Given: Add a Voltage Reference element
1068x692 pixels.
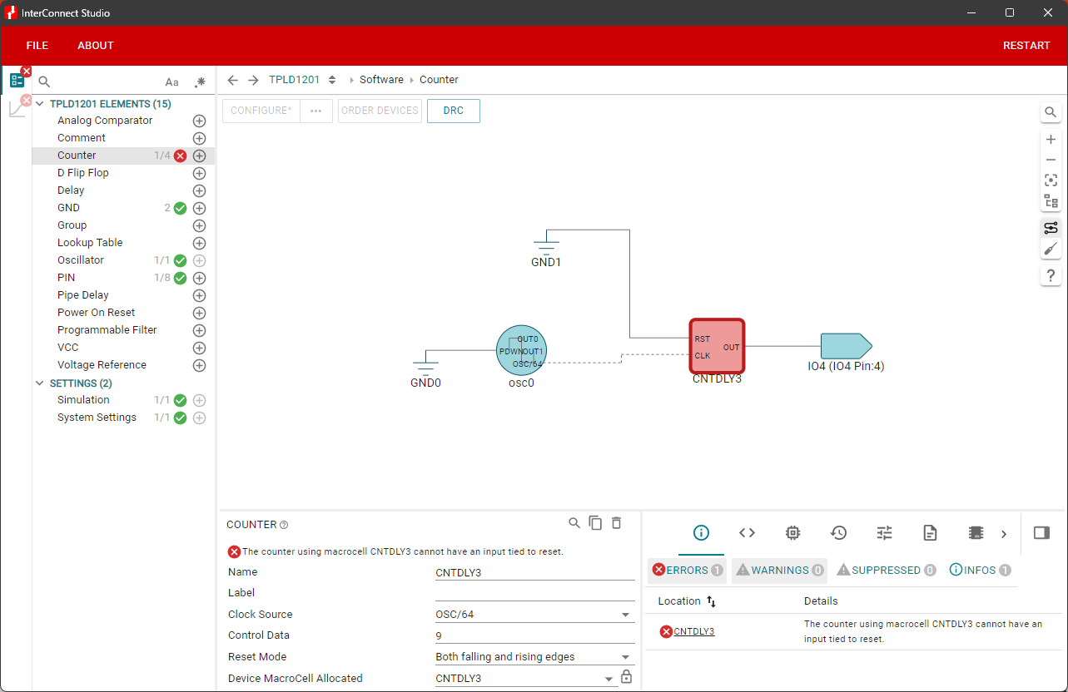Looking at the screenshot, I should pyautogui.click(x=199, y=365).
